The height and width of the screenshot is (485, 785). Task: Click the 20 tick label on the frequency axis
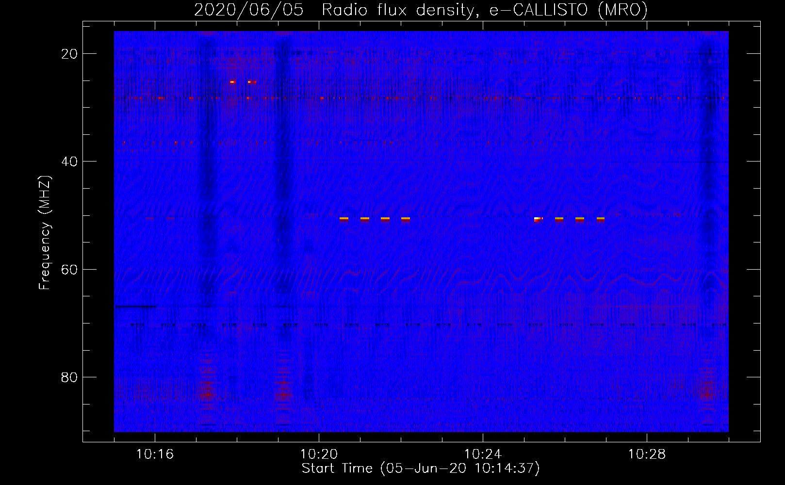[x=69, y=54]
